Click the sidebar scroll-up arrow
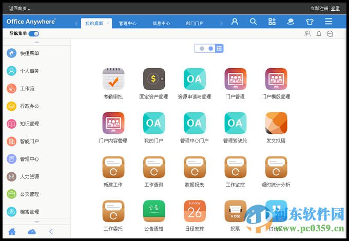349x241 pixels. click(37, 42)
